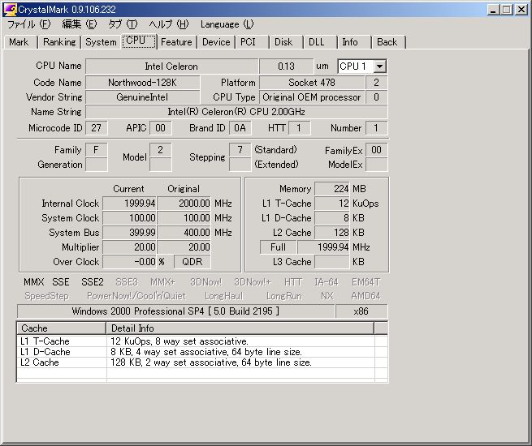Click the L2 Cache 128 KB field
Viewport: 532px width, 446px height.
[x=332, y=233]
